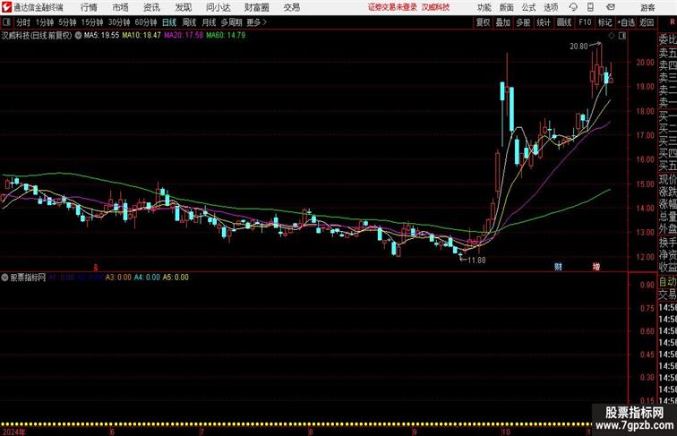Click the 证券交易未登录 link

click(392, 7)
